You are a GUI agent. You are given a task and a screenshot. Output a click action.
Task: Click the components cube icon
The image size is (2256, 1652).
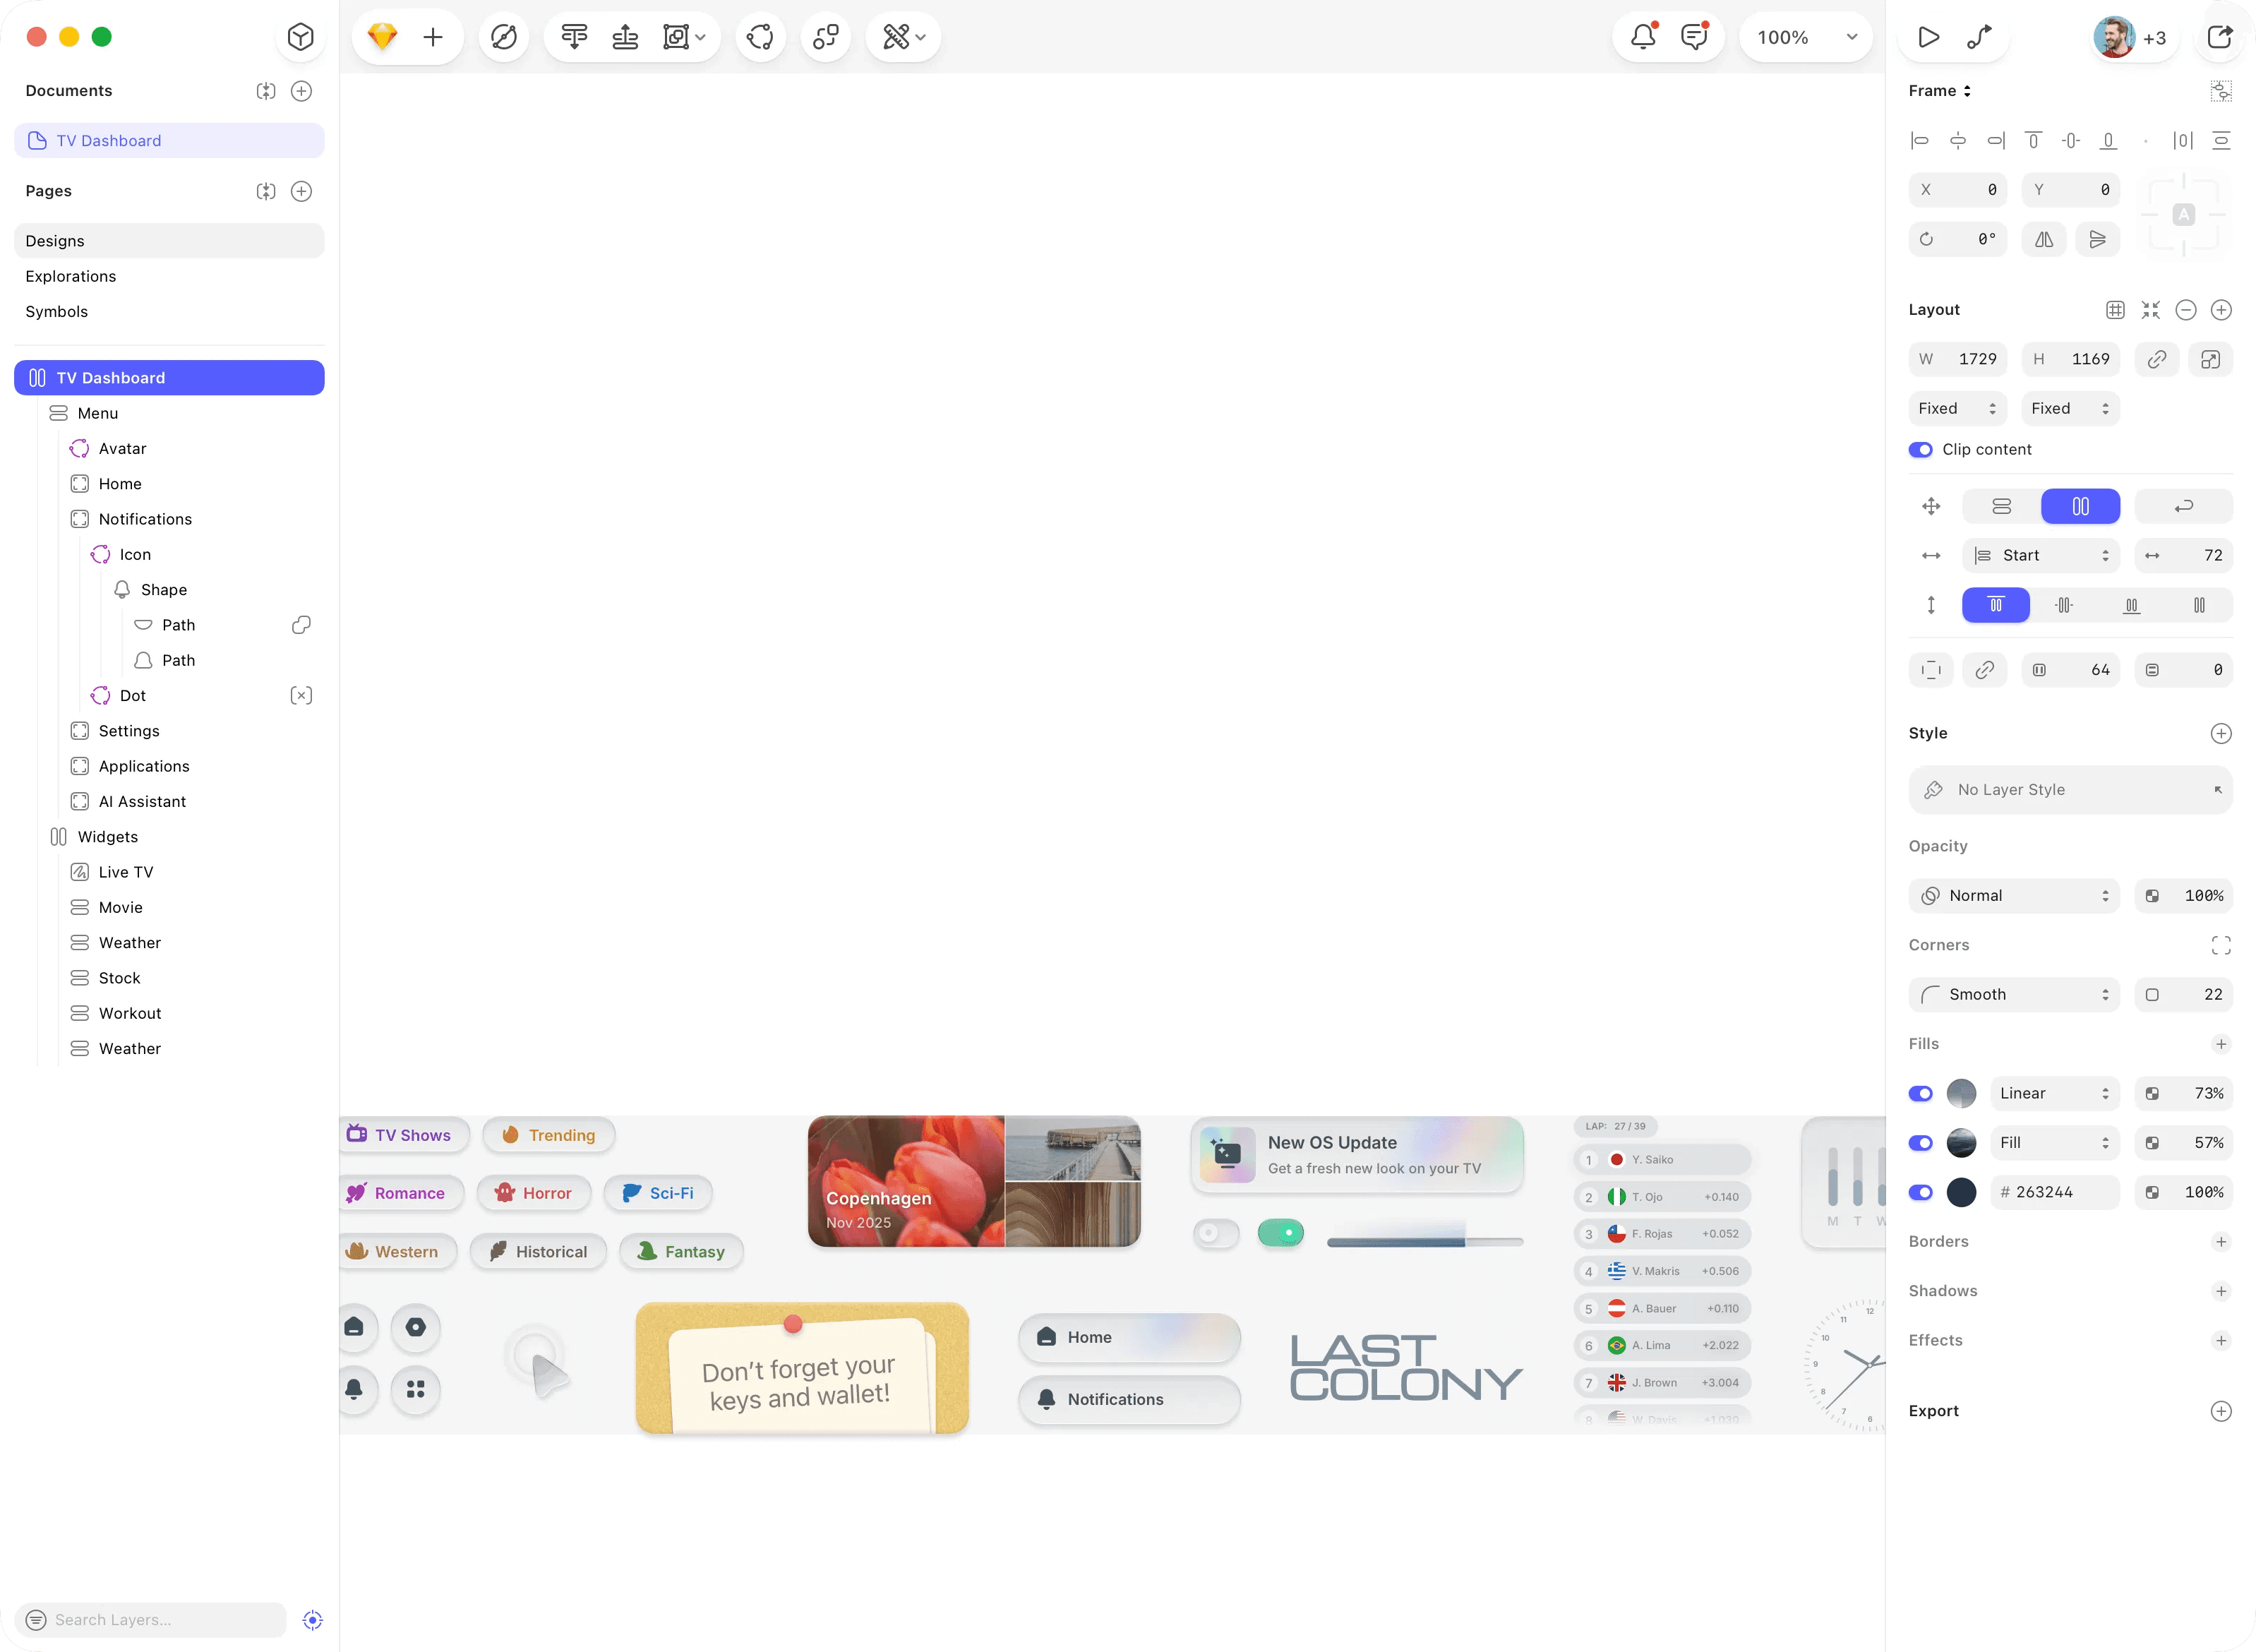[x=301, y=37]
